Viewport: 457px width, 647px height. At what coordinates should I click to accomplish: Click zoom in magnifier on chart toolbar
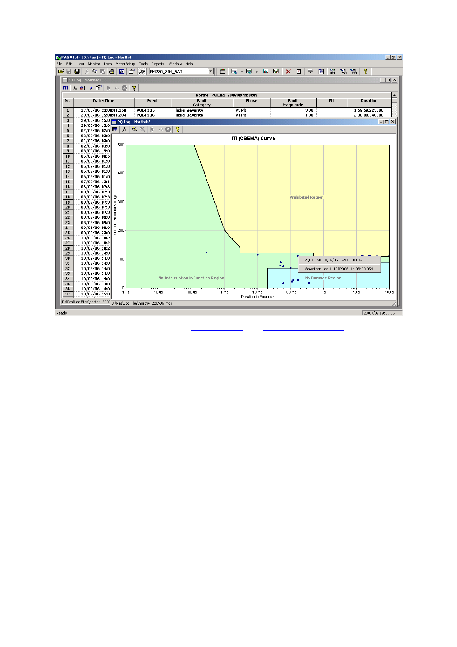click(135, 129)
